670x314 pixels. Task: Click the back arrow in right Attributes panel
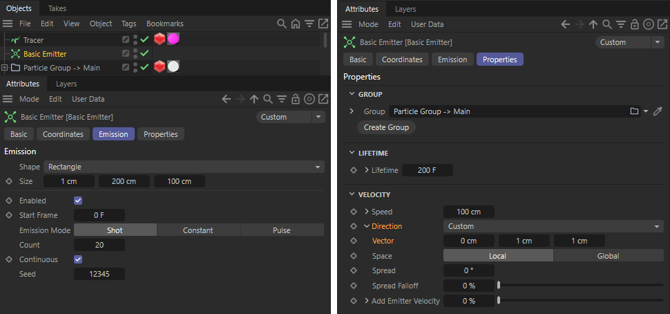point(565,24)
